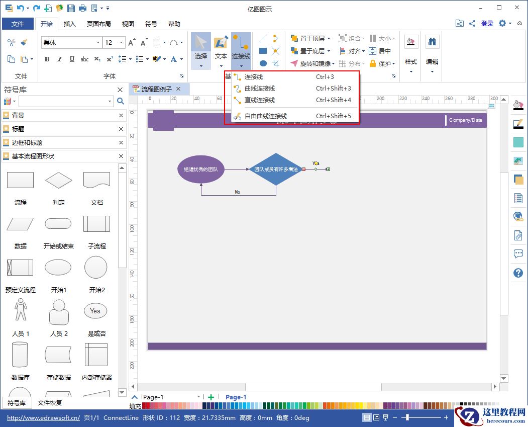The image size is (528, 427).
Task: Click the 样式 paint bucket icon
Action: click(411, 42)
